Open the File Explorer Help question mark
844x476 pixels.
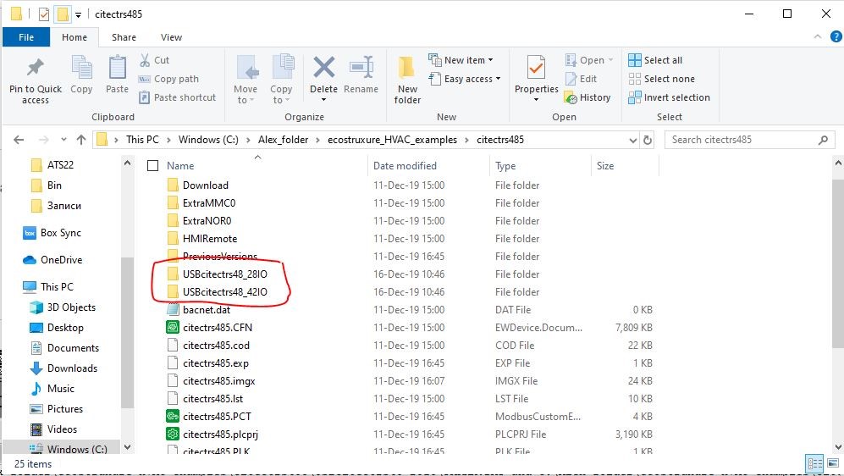pos(836,36)
